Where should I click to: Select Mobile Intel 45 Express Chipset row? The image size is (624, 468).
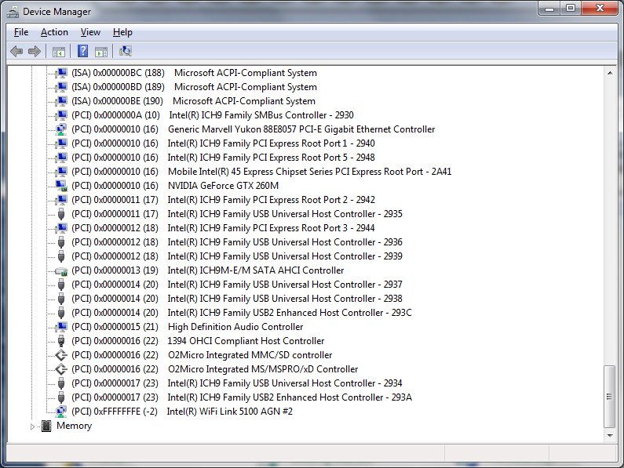[x=261, y=172]
